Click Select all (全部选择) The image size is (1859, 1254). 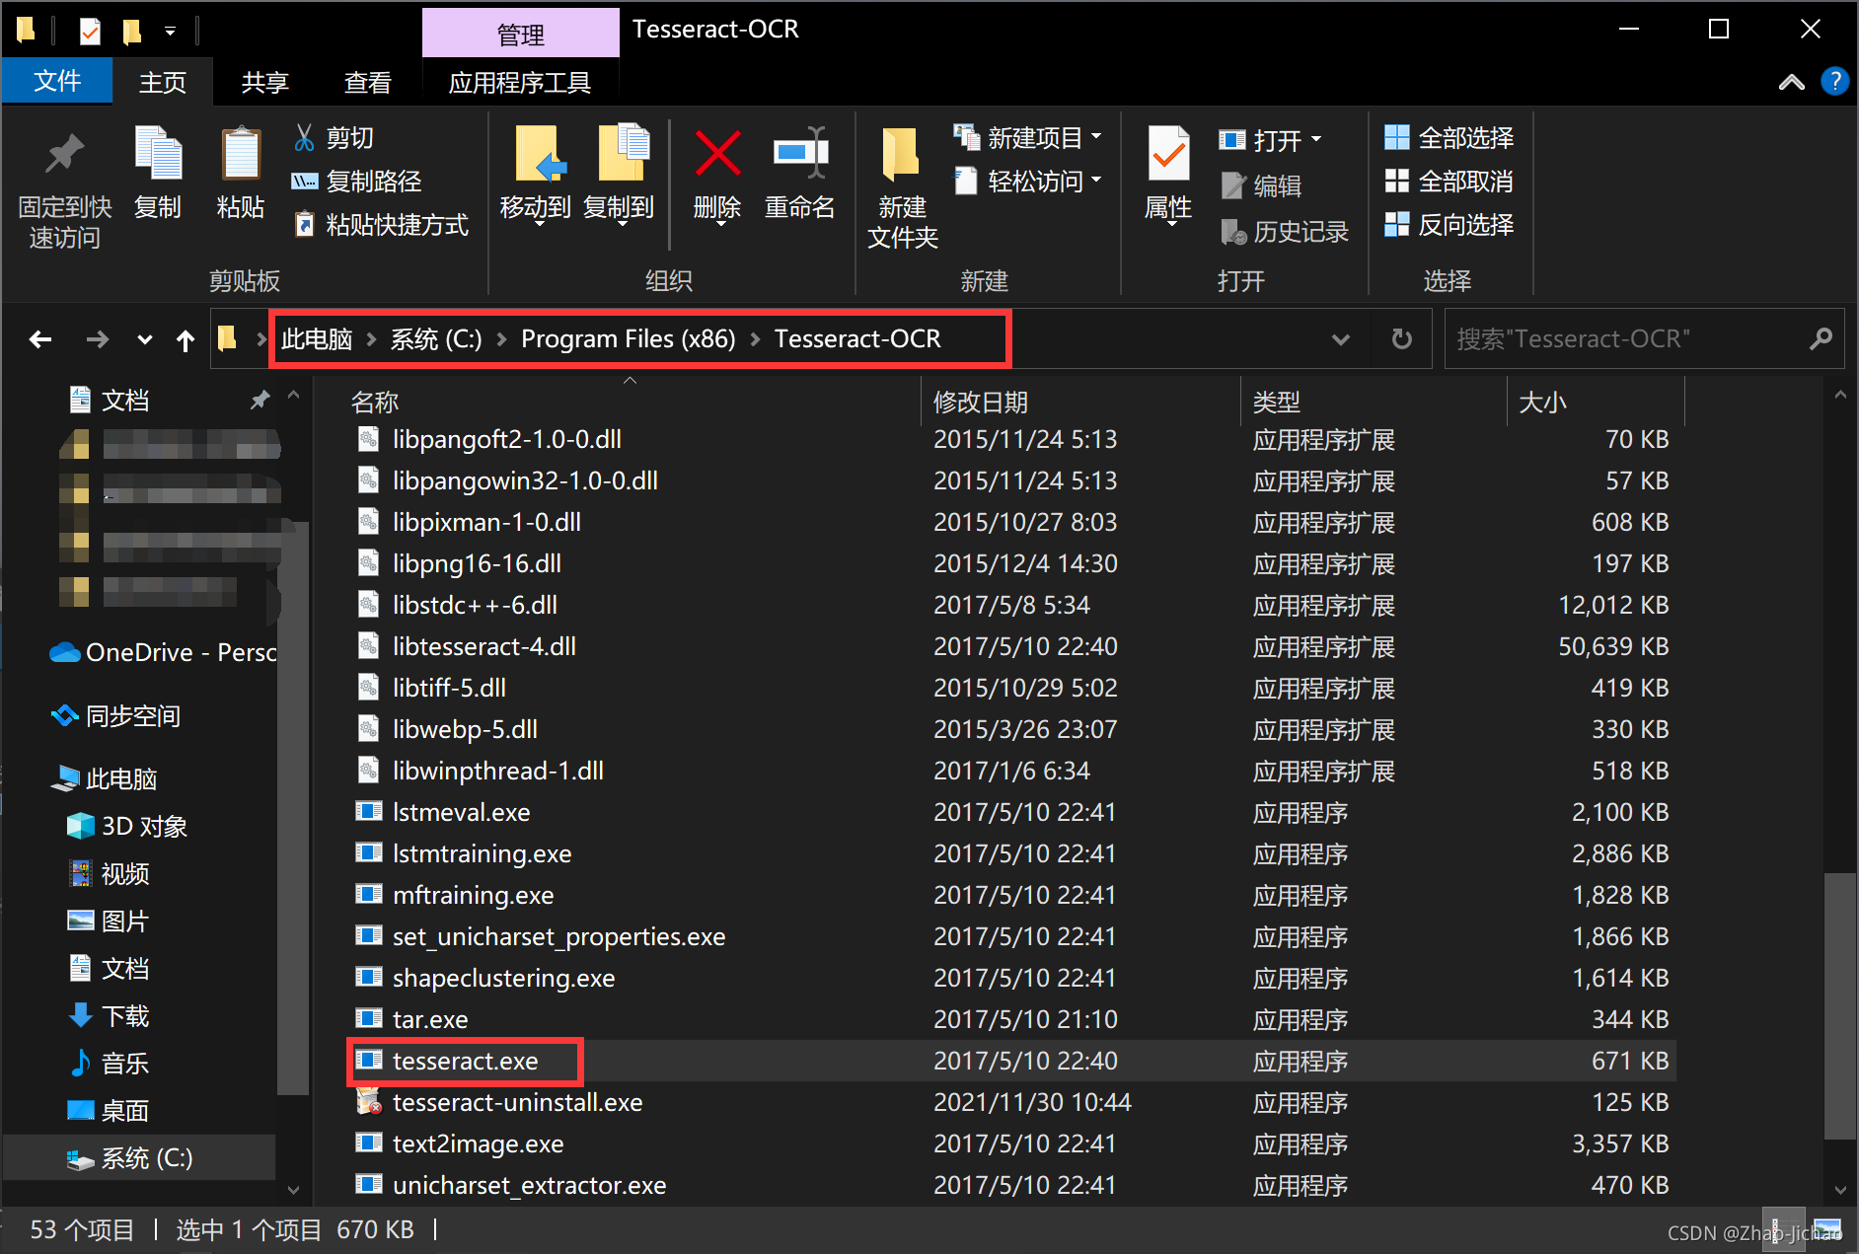click(x=1449, y=138)
